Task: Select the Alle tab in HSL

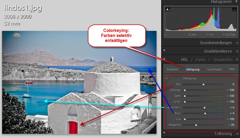Action: (x=232, y=69)
